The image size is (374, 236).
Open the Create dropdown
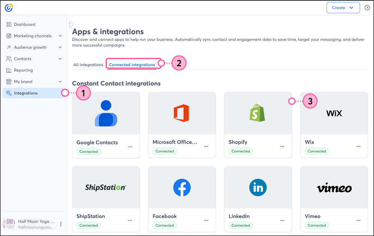coord(343,7)
